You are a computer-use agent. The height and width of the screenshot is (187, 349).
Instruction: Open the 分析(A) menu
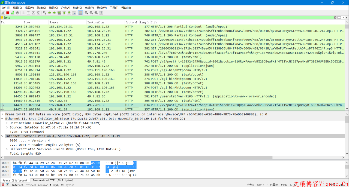[65, 8]
